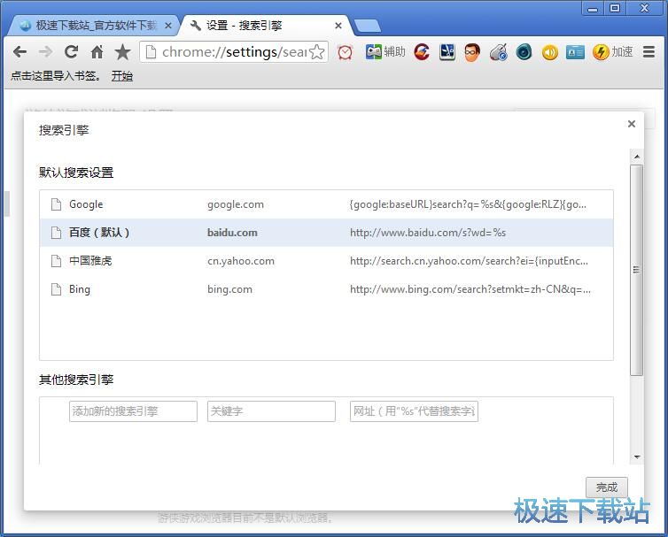Viewport: 668px width, 537px height.
Task: Open the alarm clock extension icon
Action: pyautogui.click(x=346, y=52)
